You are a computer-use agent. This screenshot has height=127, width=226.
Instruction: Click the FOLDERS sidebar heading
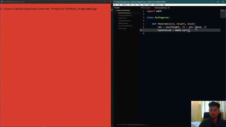pos(117,8)
